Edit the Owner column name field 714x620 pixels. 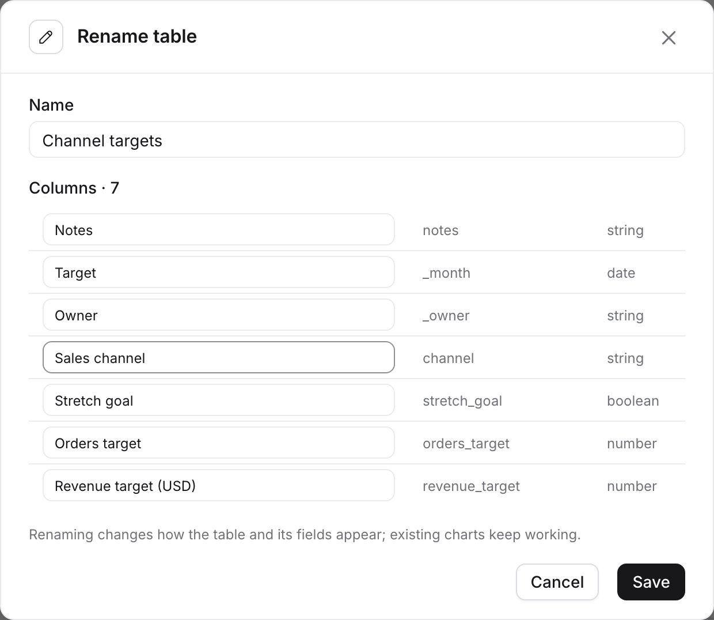tap(219, 315)
